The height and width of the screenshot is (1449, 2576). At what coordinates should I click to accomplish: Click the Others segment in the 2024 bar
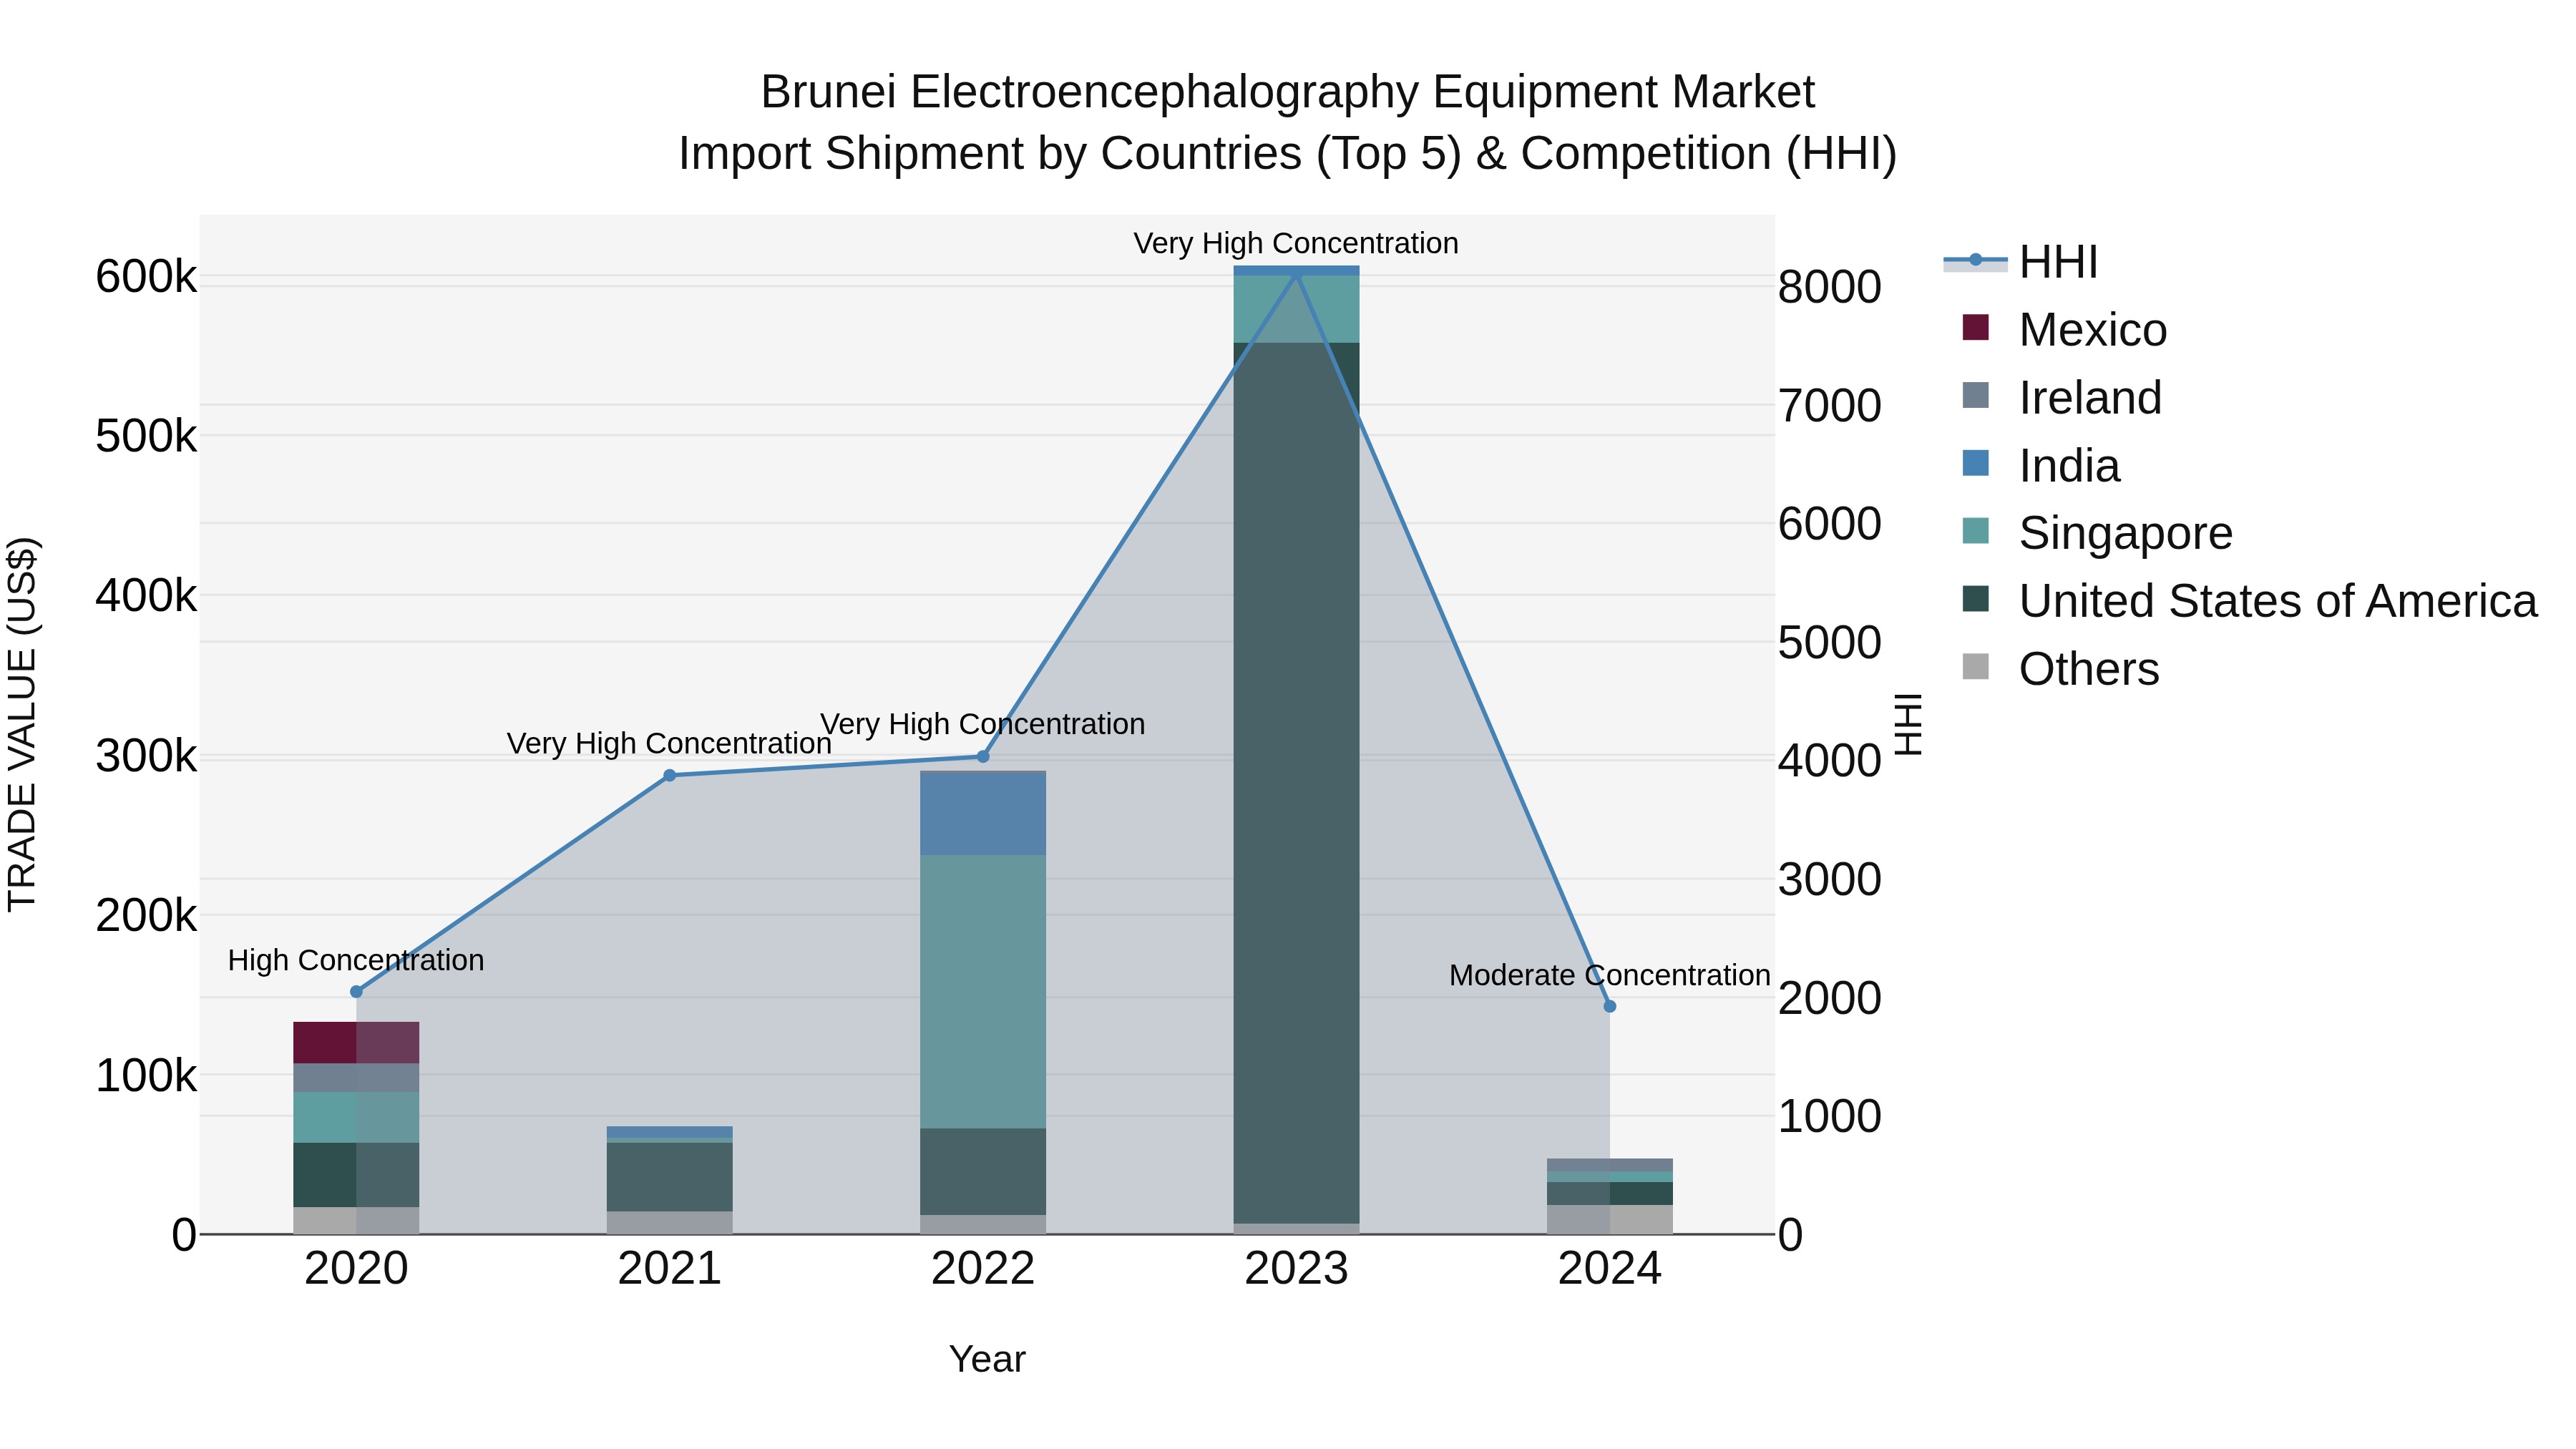[1610, 1219]
